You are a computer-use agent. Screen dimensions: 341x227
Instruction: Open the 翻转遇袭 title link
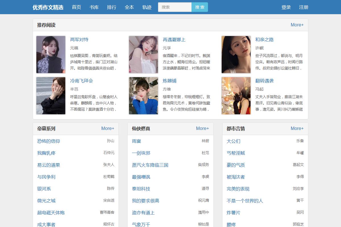coord(265,81)
